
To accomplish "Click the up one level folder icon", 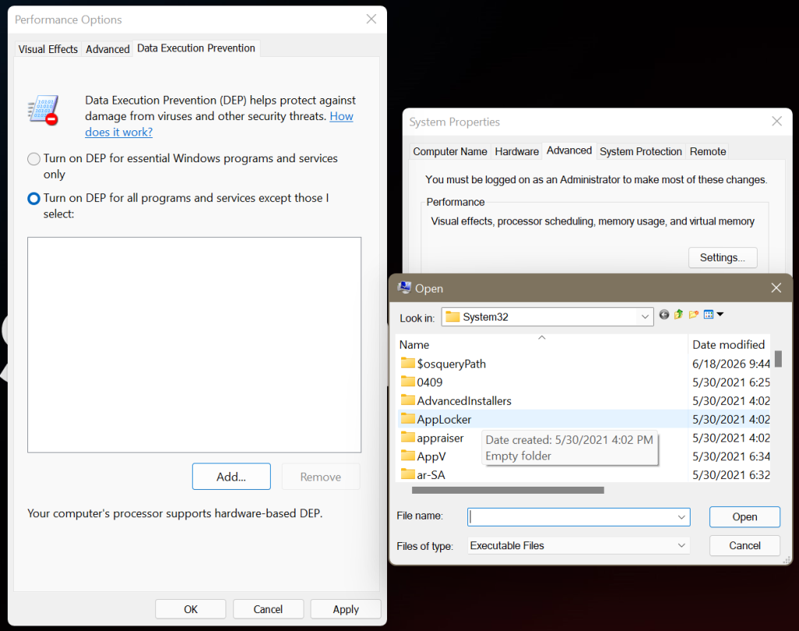I will (678, 315).
